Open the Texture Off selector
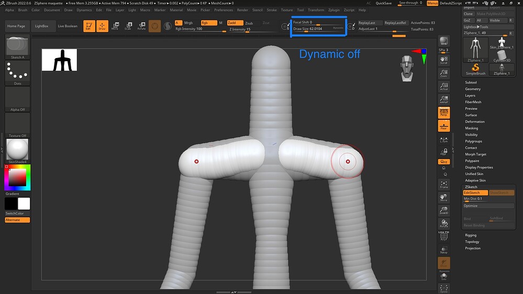Viewport: 523px width, 294px height. tap(17, 125)
